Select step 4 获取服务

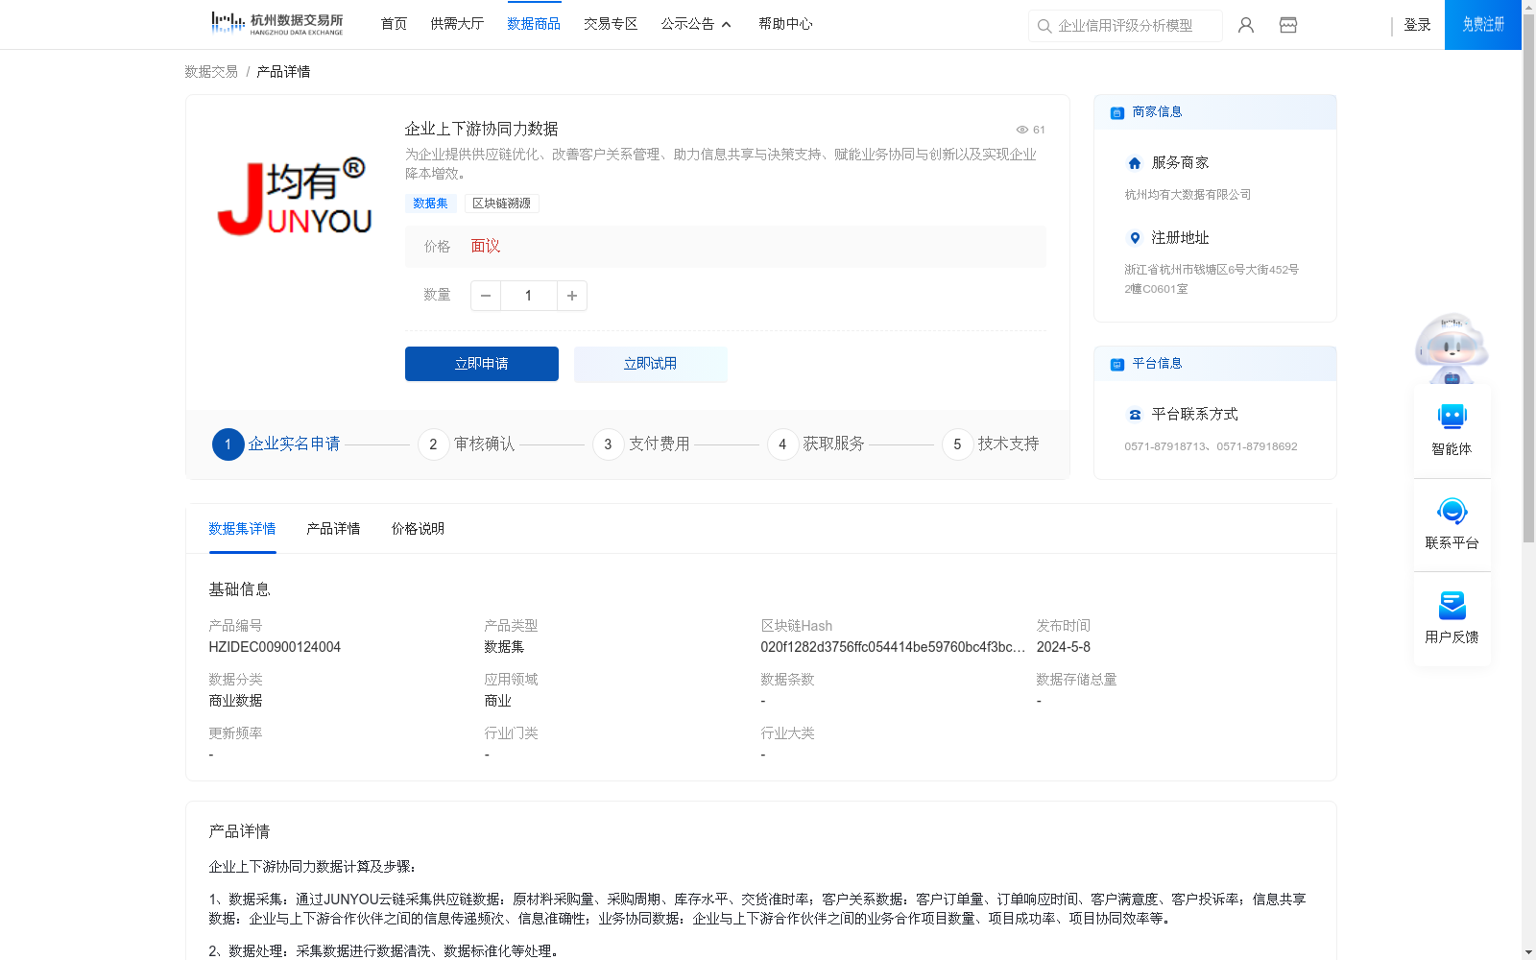click(x=816, y=444)
